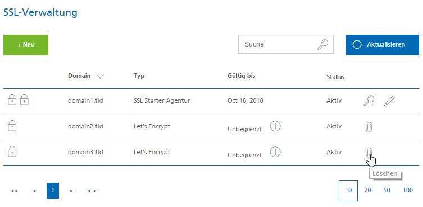Viewport: 423px width, 207px height.
Task: Click the search magnifier icon in Suche field
Action: pos(322,44)
